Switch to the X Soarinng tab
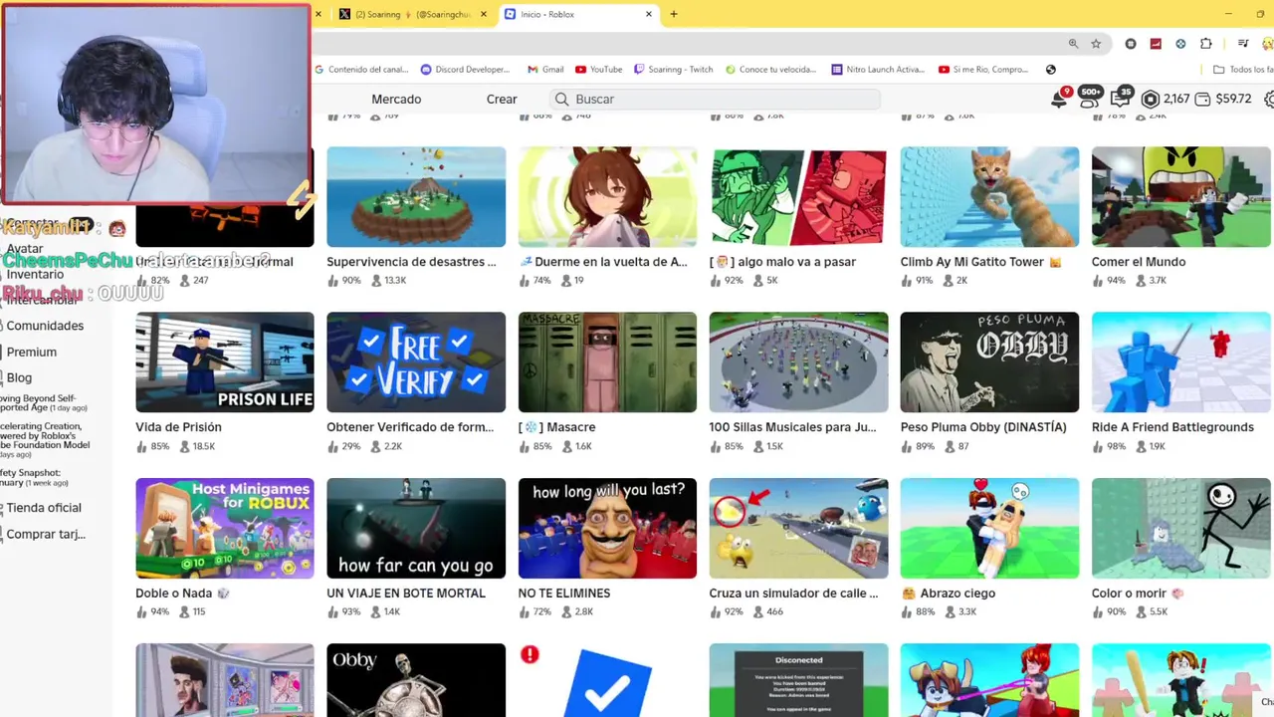1274x717 pixels. tap(413, 14)
